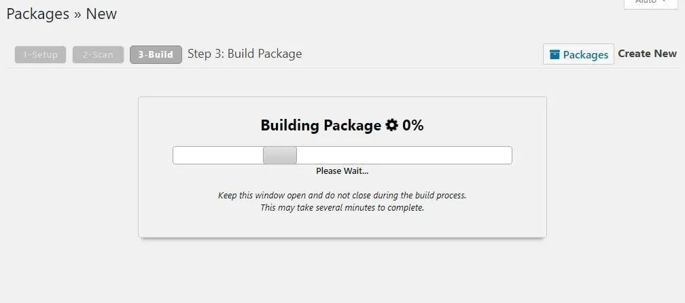
Task: Click the 'several minutes to complete' line
Action: 342,207
